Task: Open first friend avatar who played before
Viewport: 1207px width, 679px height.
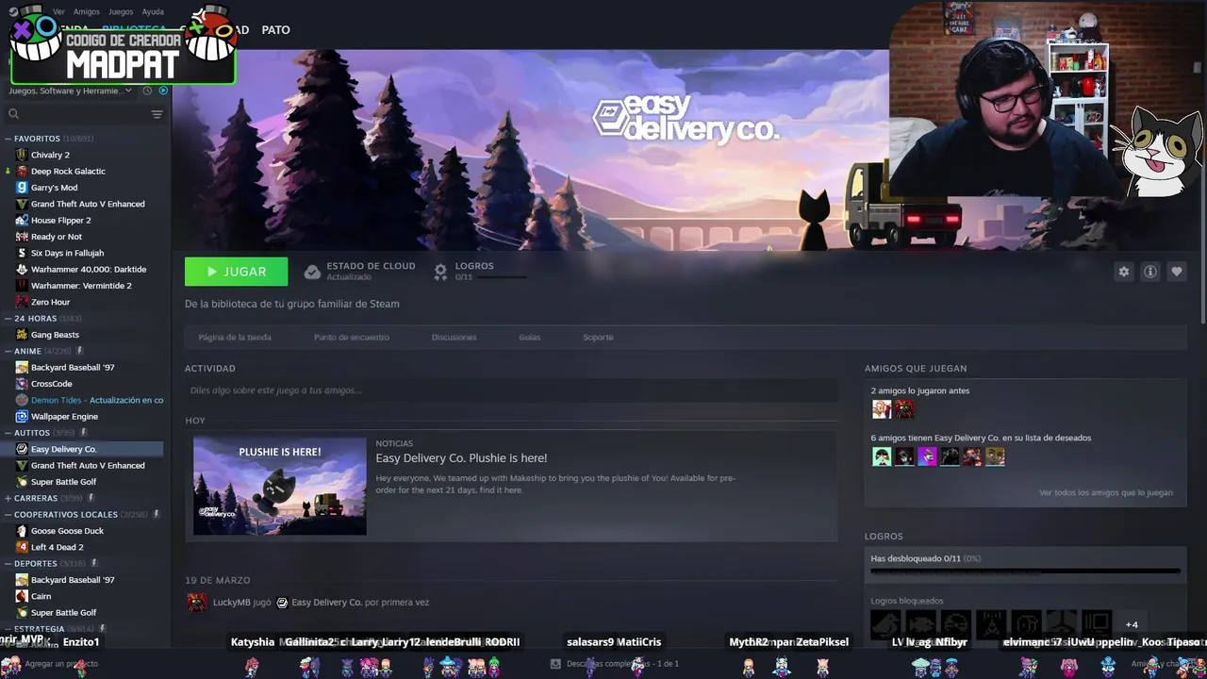Action: (882, 409)
